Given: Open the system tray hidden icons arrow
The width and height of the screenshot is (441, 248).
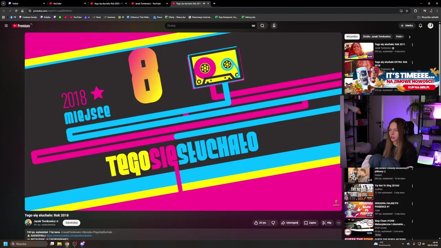Looking at the screenshot, I should pyautogui.click(x=403, y=244).
